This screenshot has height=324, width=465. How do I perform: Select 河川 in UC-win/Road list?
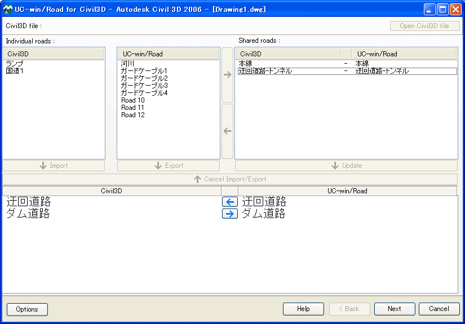point(127,64)
